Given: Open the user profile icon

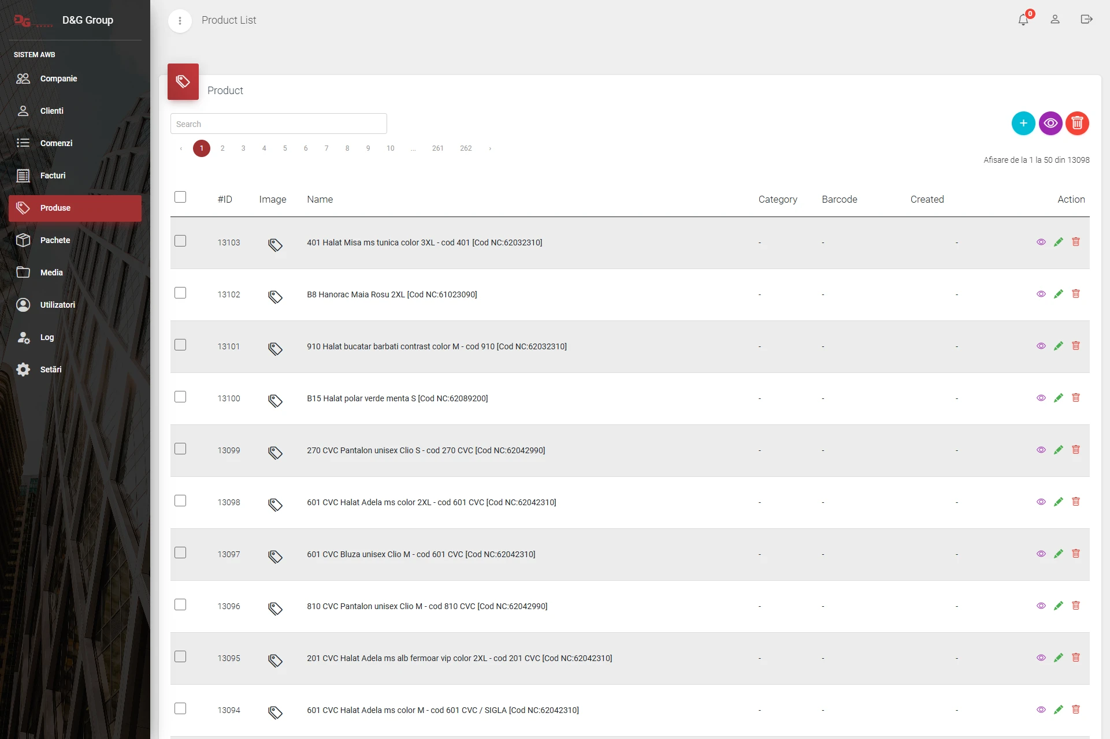Looking at the screenshot, I should tap(1055, 20).
